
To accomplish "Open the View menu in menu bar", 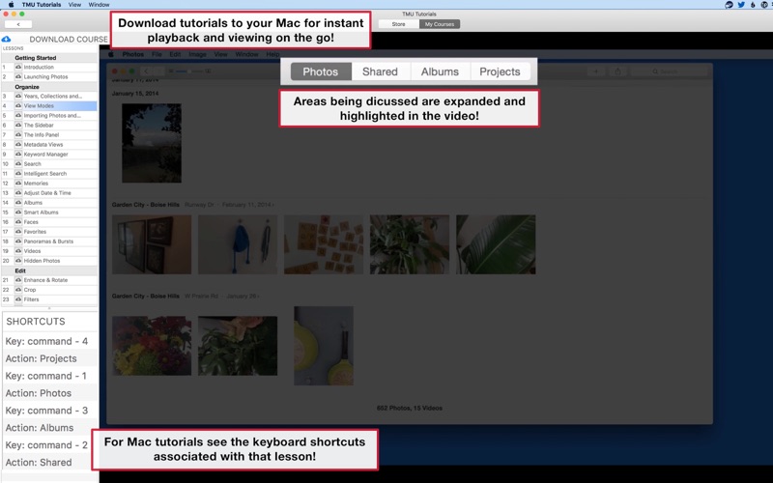I will tap(75, 5).
